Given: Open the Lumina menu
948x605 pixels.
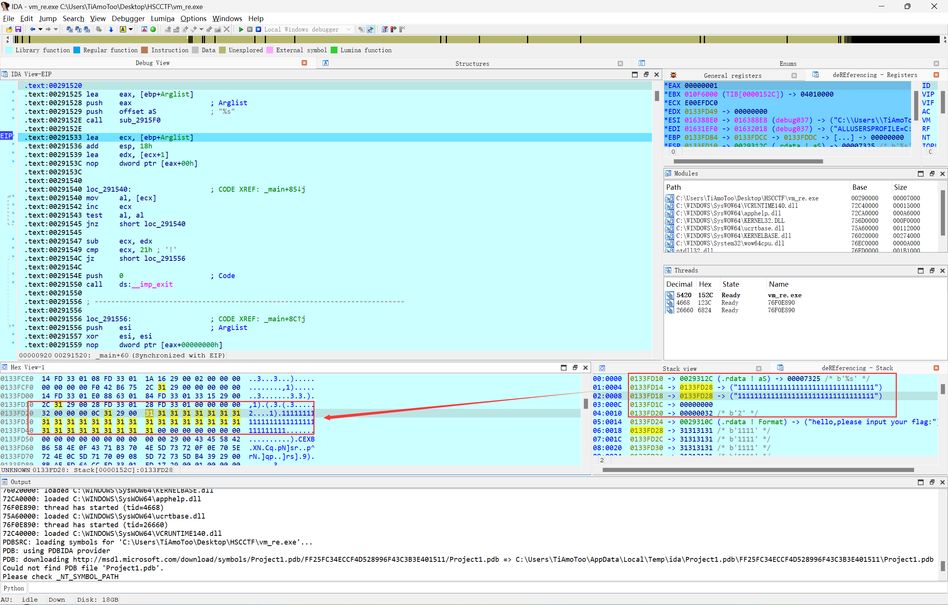Looking at the screenshot, I should [x=162, y=18].
